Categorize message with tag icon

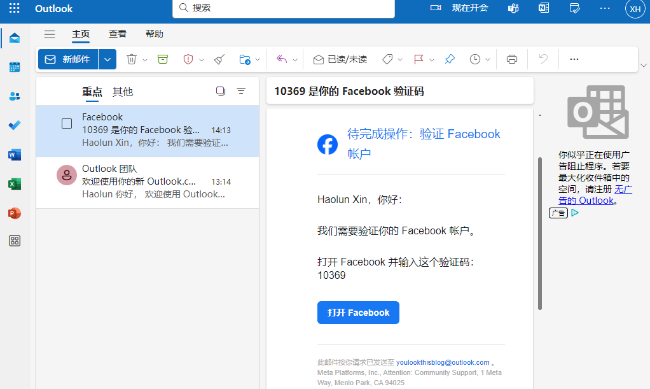387,59
